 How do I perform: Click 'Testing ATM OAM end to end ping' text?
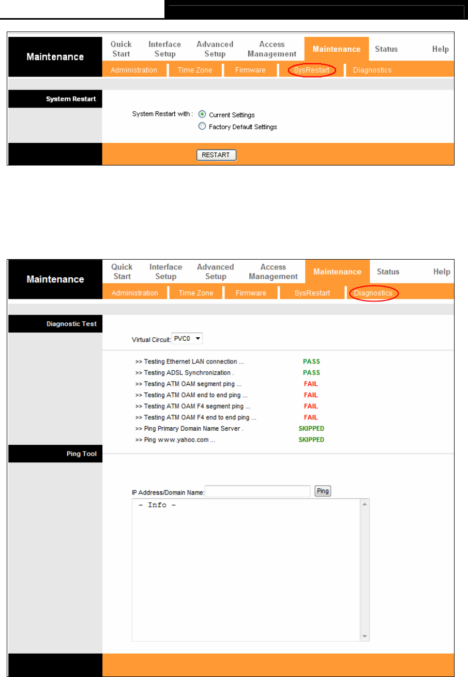pos(191,395)
